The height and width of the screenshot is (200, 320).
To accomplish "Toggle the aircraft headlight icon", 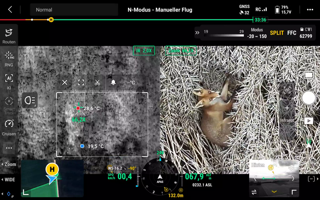I will (x=30, y=100).
